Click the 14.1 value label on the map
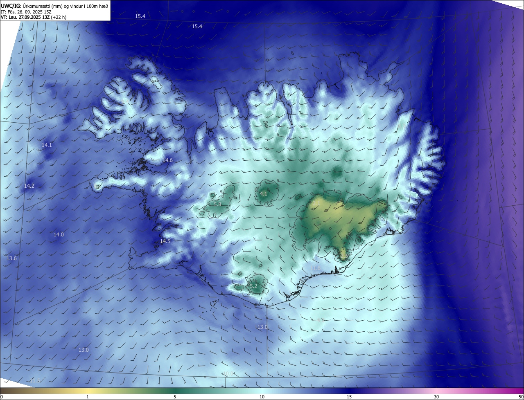The height and width of the screenshot is (400, 524). (x=47, y=145)
